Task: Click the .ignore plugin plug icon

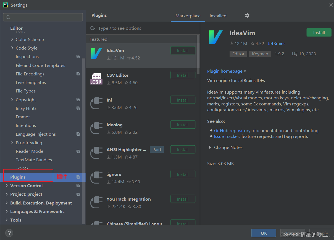Action: point(96,178)
